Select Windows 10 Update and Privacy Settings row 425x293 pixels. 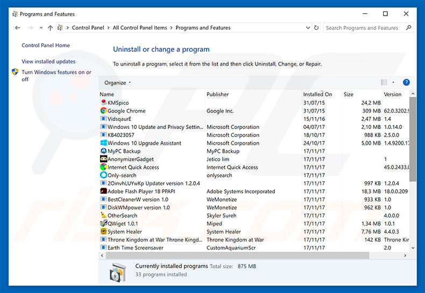pos(254,127)
